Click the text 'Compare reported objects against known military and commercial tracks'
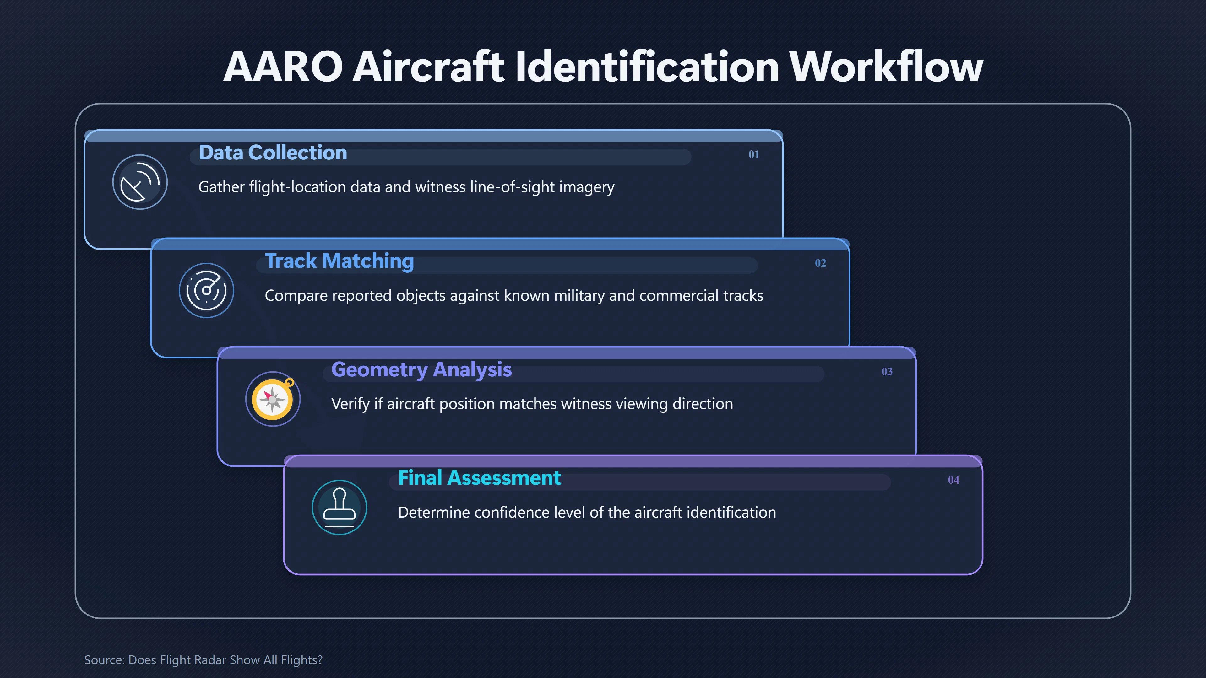The width and height of the screenshot is (1206, 678). 514,296
